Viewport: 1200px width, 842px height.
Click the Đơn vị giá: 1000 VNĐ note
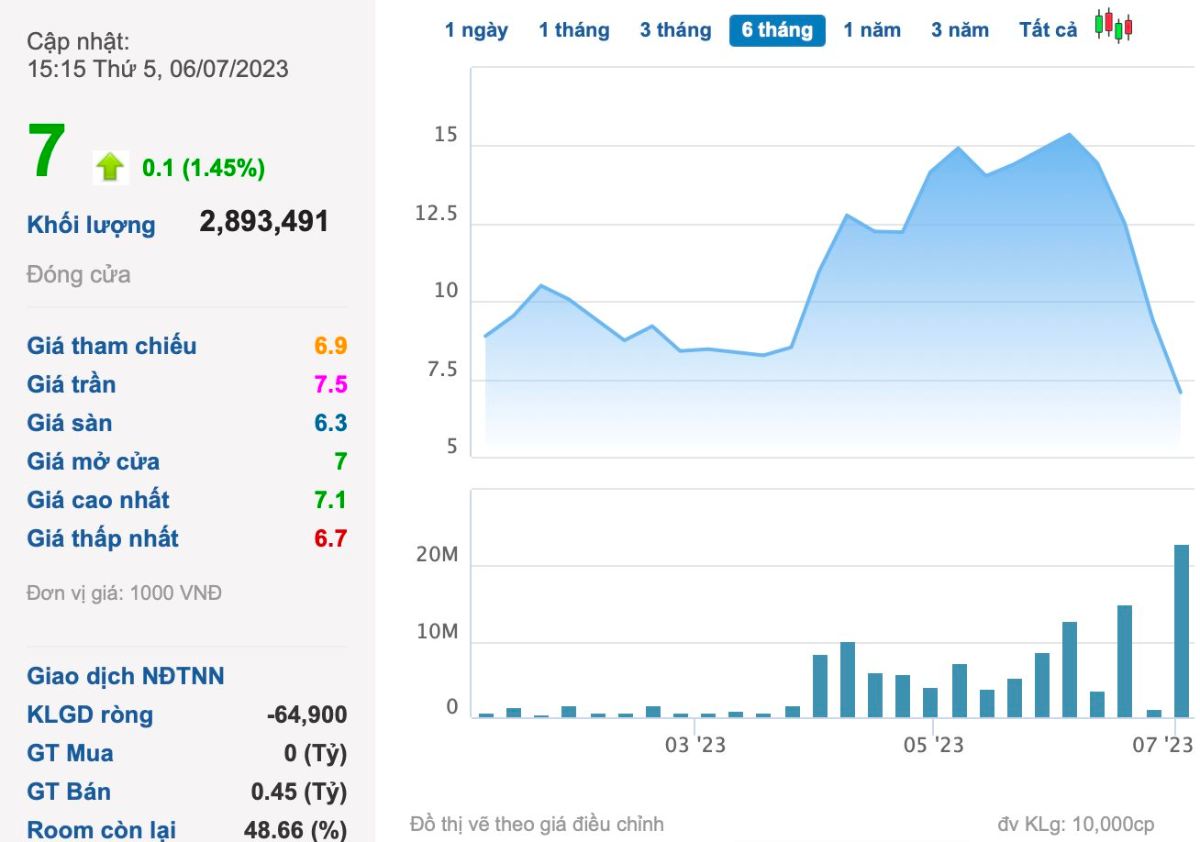tap(125, 593)
